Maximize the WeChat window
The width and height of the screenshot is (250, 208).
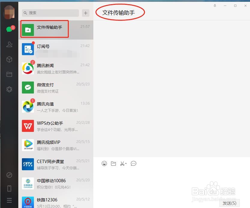point(235,6)
